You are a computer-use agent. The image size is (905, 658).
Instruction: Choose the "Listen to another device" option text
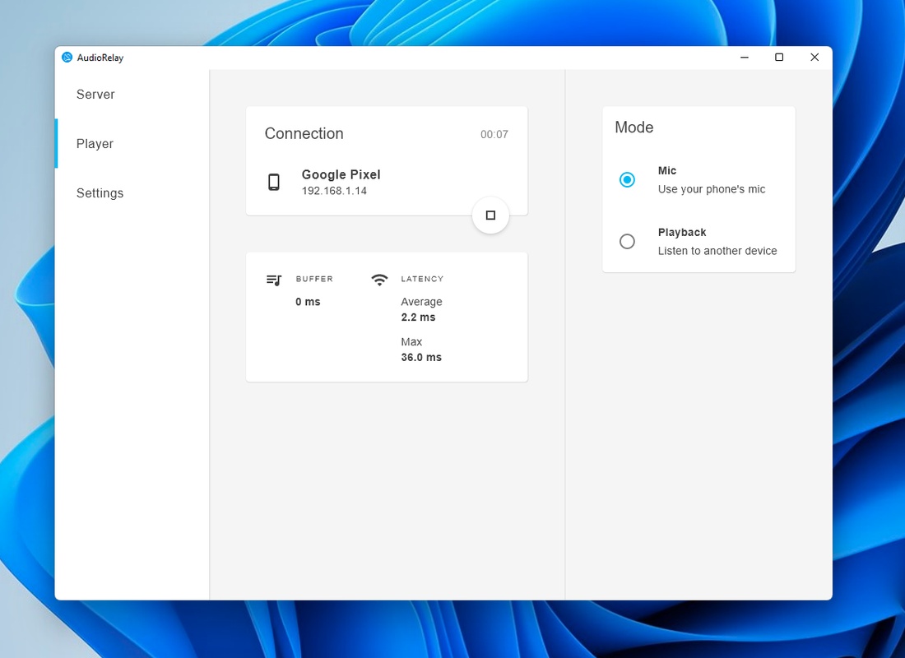click(717, 251)
